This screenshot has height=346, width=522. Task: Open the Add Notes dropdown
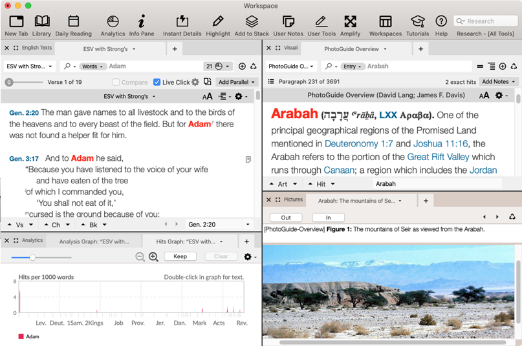pyautogui.click(x=499, y=82)
